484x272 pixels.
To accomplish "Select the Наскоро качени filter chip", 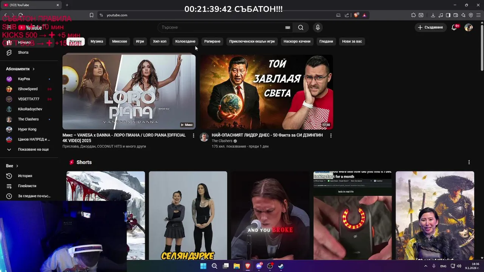I will click(297, 41).
